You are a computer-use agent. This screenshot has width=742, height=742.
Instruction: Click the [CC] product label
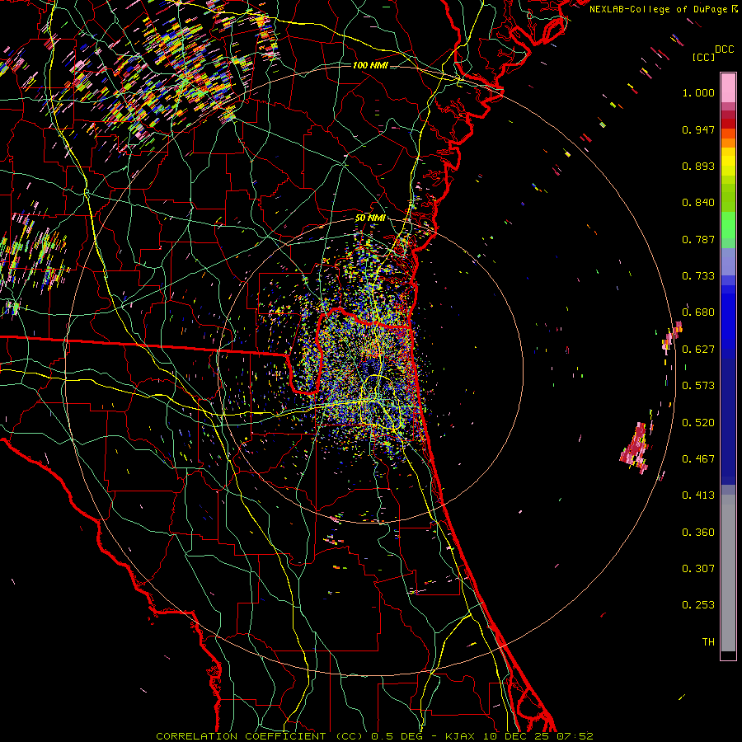[x=703, y=57]
